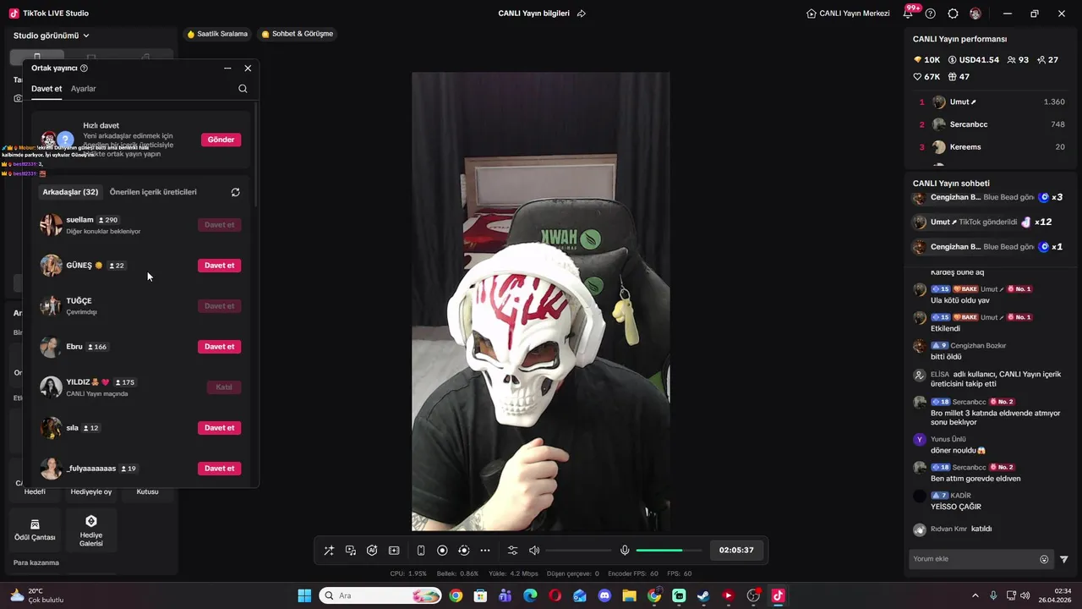Mute the microphone icon
This screenshot has height=609, width=1082.
point(625,551)
